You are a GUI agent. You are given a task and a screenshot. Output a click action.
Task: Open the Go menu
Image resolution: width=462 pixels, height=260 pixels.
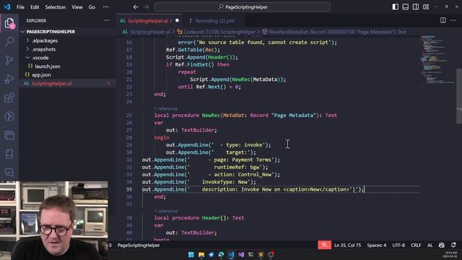pyautogui.click(x=92, y=6)
